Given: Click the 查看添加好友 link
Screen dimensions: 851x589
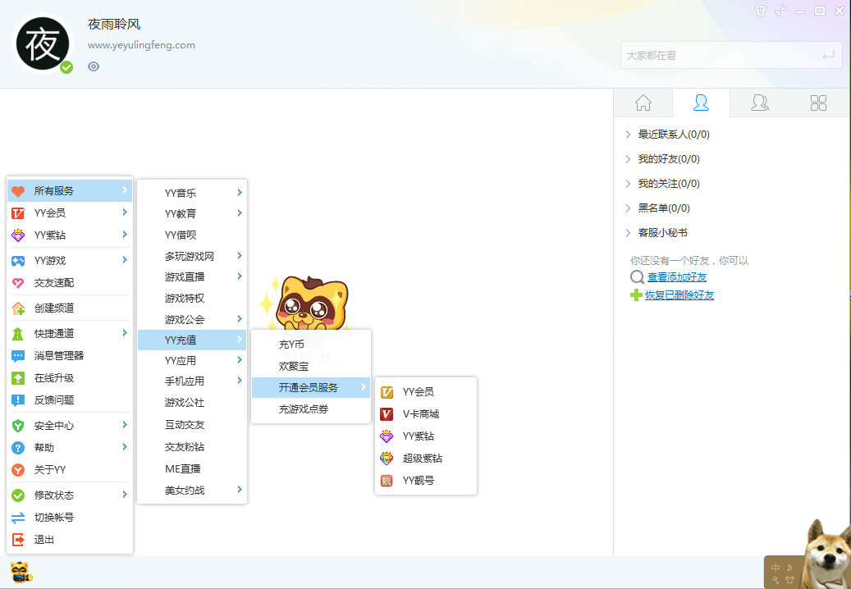Looking at the screenshot, I should tap(677, 277).
